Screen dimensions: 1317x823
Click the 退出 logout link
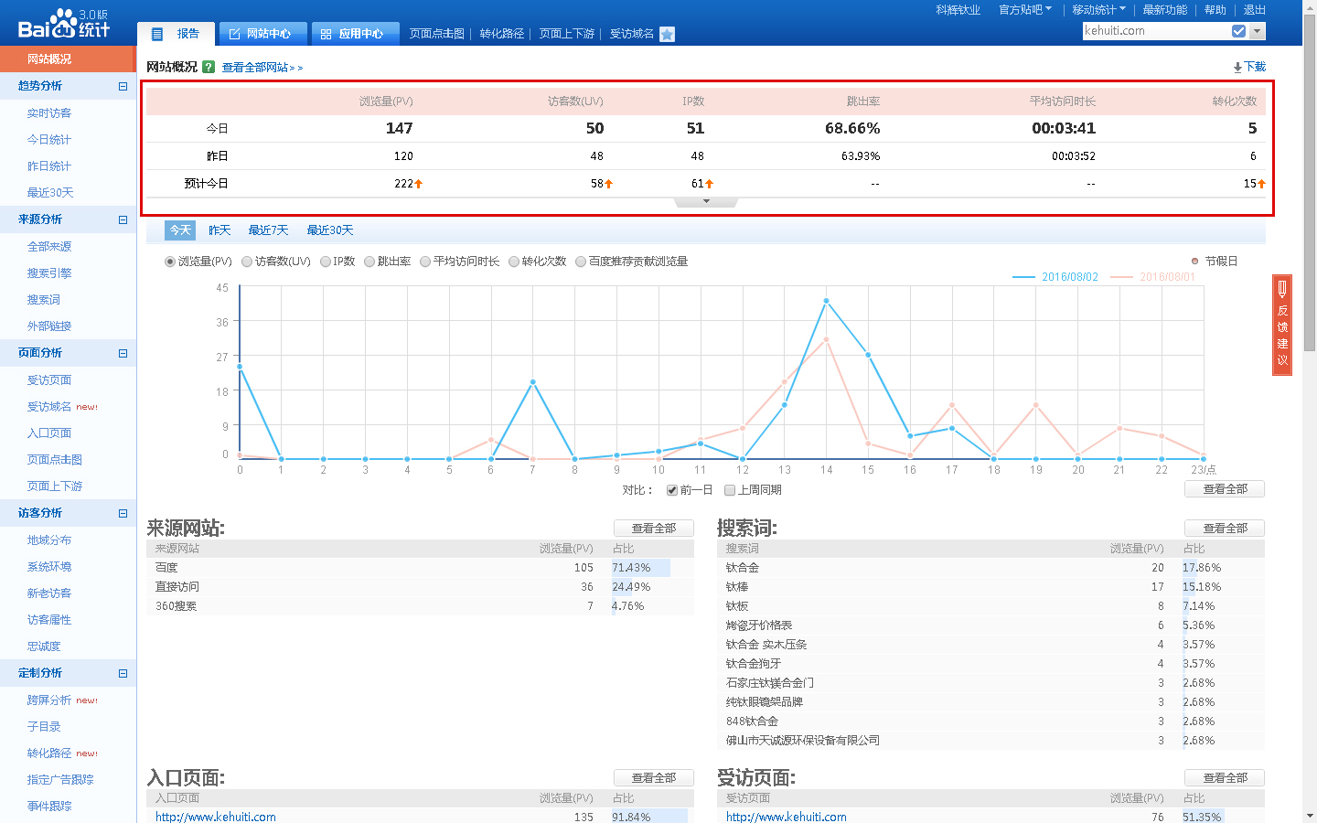point(1255,9)
